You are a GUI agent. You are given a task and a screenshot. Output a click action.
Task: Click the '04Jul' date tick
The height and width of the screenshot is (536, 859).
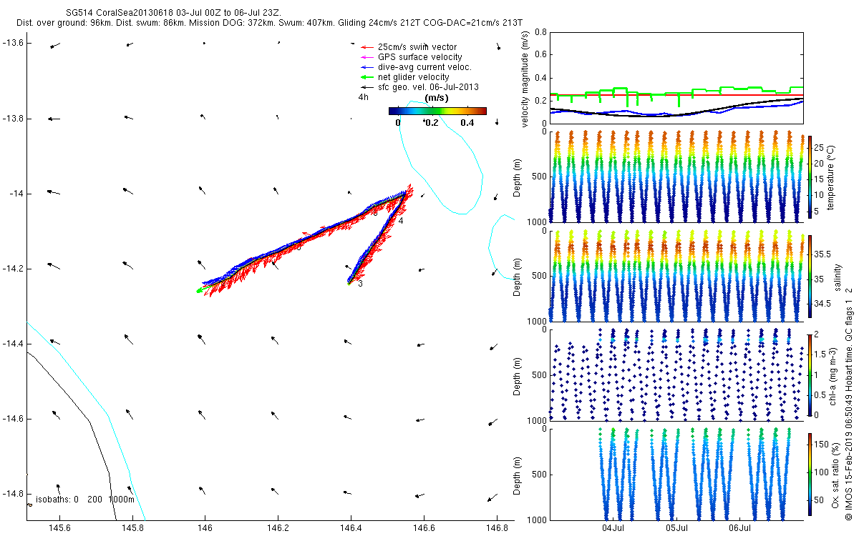point(613,527)
